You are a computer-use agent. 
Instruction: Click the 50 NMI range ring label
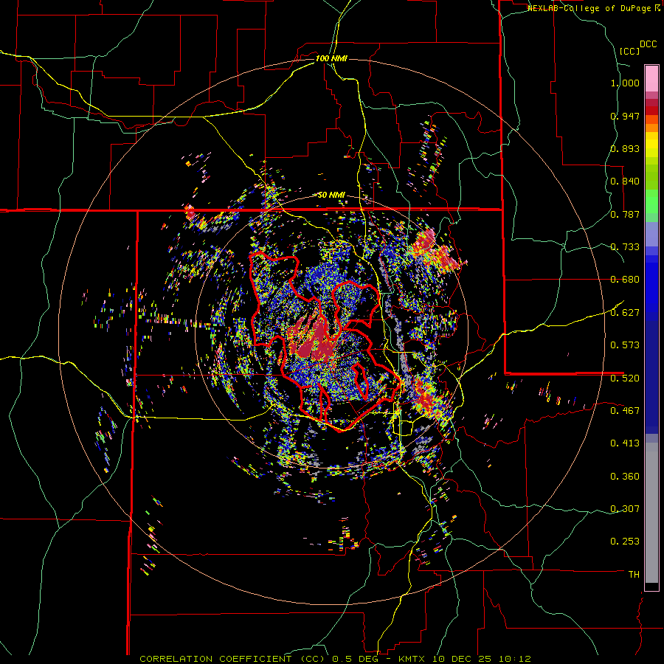(331, 196)
